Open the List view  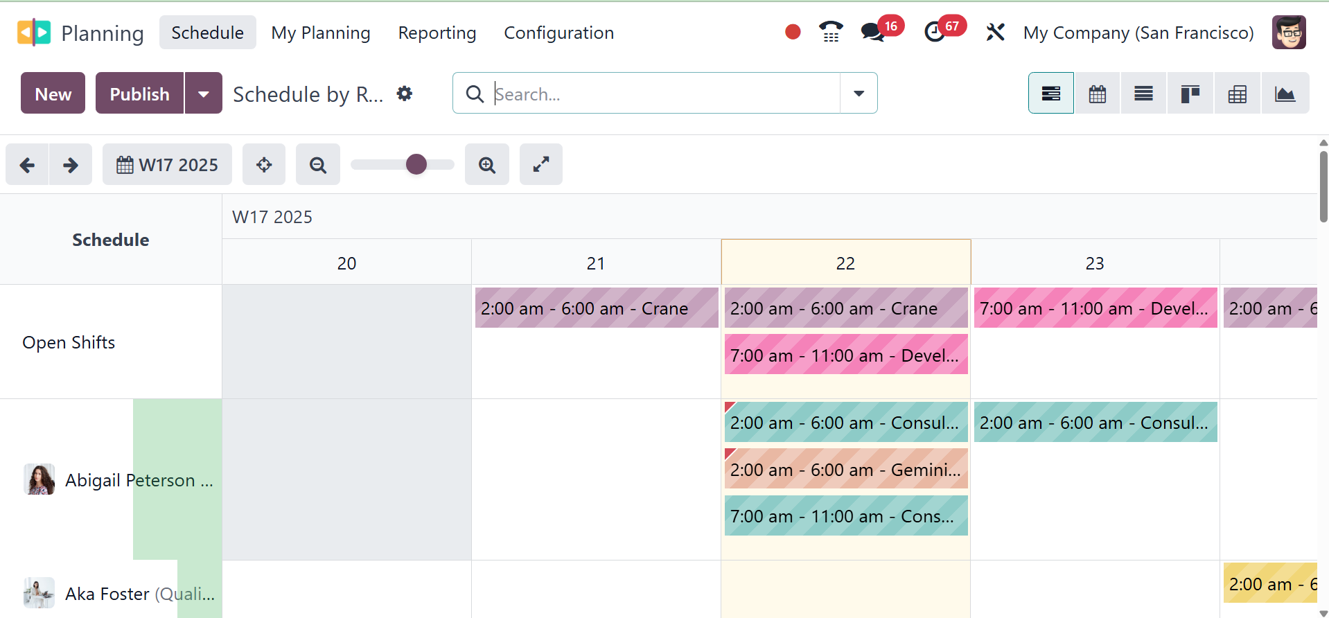[x=1143, y=94]
